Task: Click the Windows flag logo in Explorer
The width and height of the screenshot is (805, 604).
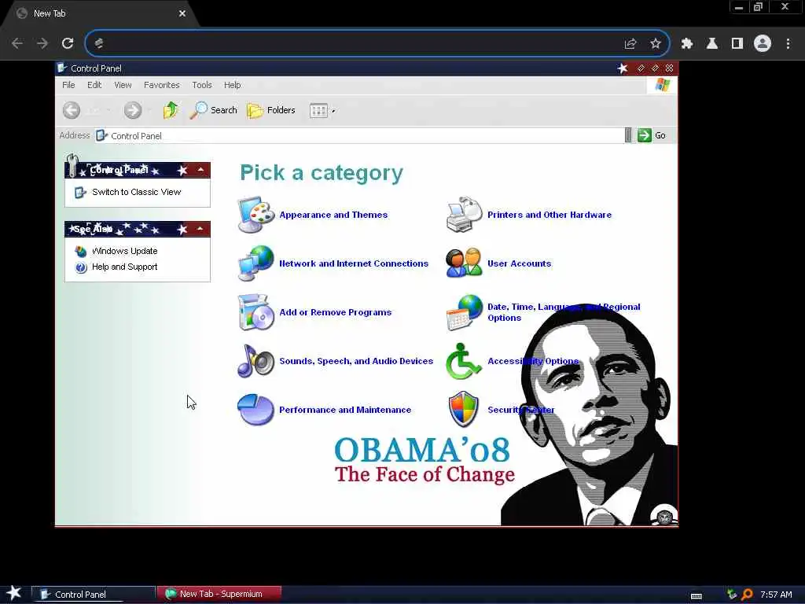Action: 662,85
